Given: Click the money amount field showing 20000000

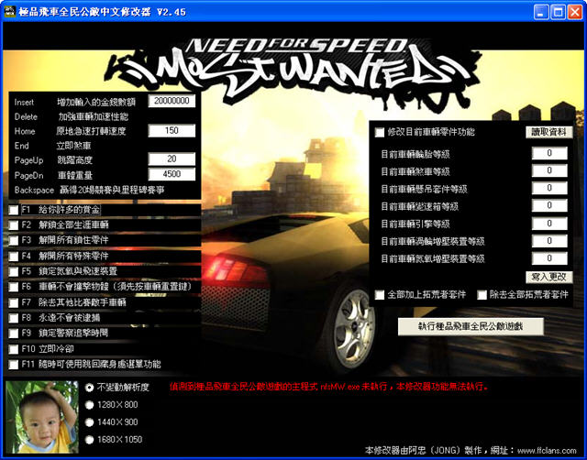Looking at the screenshot, I should [172, 101].
